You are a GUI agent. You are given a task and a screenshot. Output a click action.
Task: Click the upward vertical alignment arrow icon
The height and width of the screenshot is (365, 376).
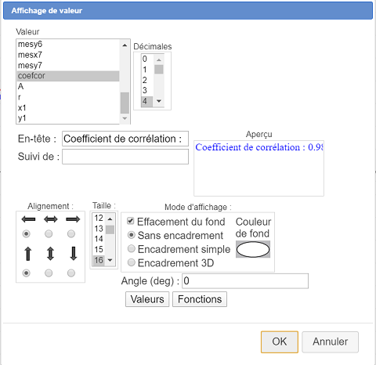28,254
